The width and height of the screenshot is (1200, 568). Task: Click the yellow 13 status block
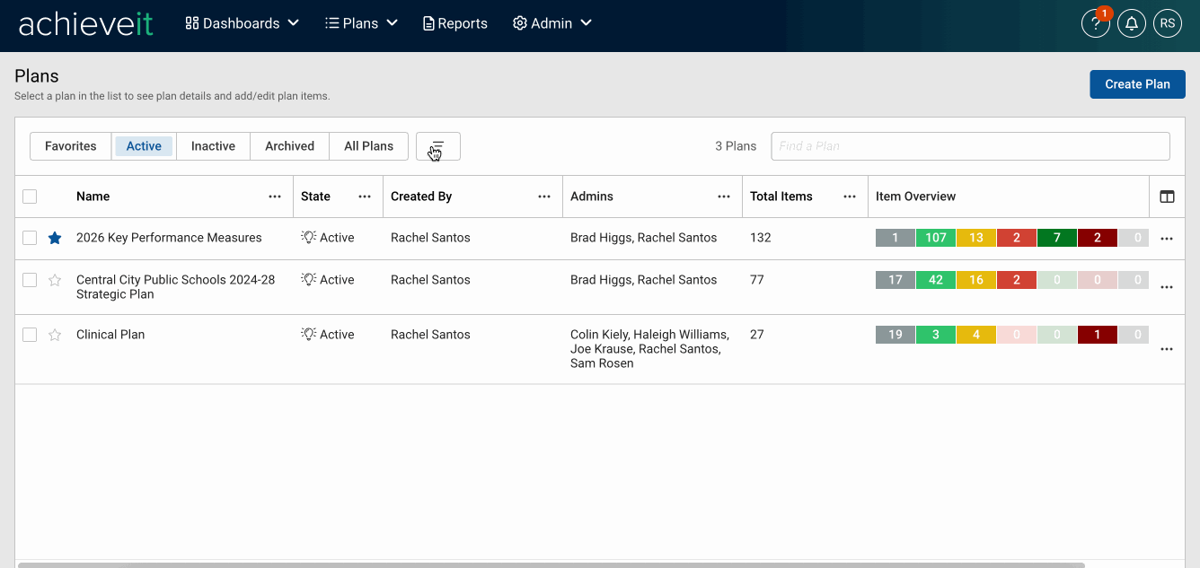976,238
